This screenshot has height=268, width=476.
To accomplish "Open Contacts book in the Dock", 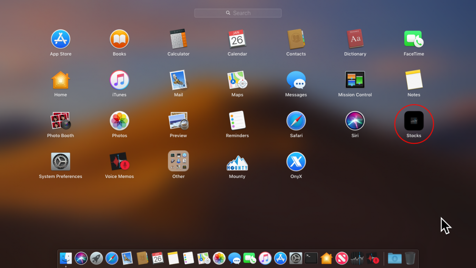I will click(x=142, y=258).
